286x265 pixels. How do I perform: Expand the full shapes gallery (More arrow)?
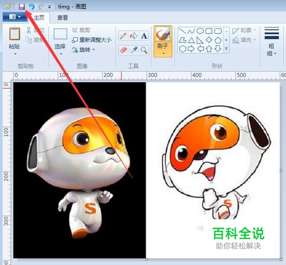pyautogui.click(x=226, y=48)
